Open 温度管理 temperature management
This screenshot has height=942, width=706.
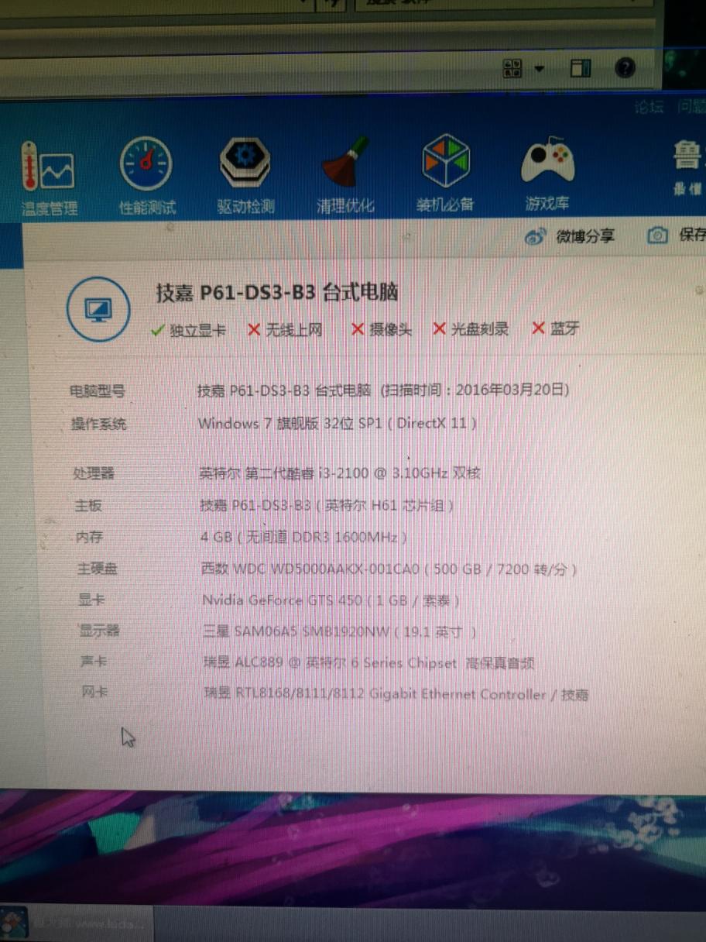[x=48, y=178]
